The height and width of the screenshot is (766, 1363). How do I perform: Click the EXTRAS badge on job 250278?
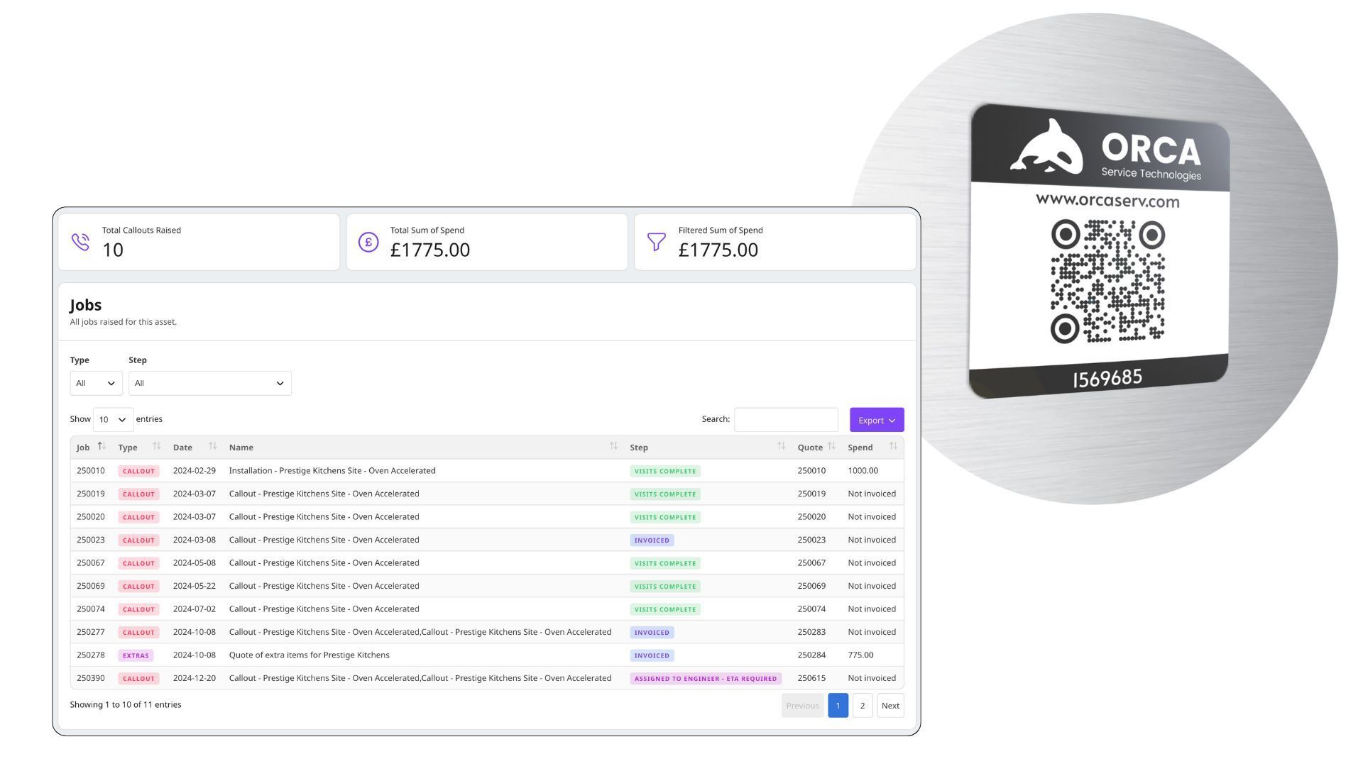coord(136,655)
